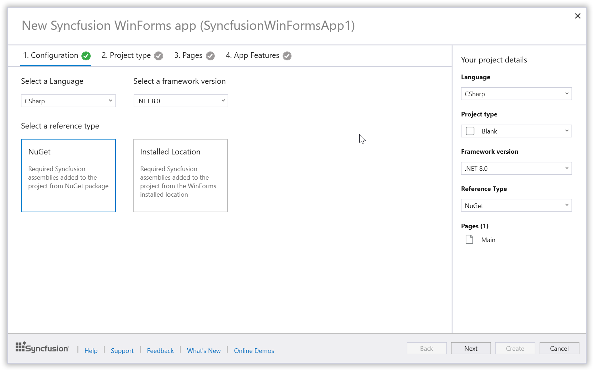Click the Pages (1) heading
Screen dimensions: 594x371
pos(475,226)
